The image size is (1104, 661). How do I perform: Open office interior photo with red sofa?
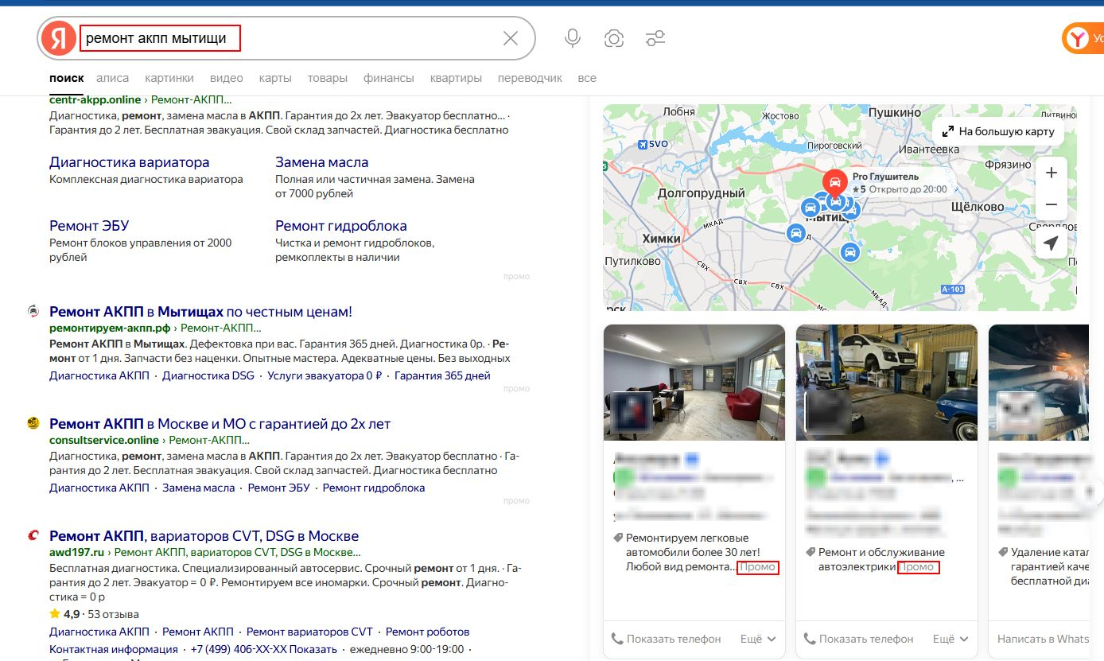click(694, 383)
